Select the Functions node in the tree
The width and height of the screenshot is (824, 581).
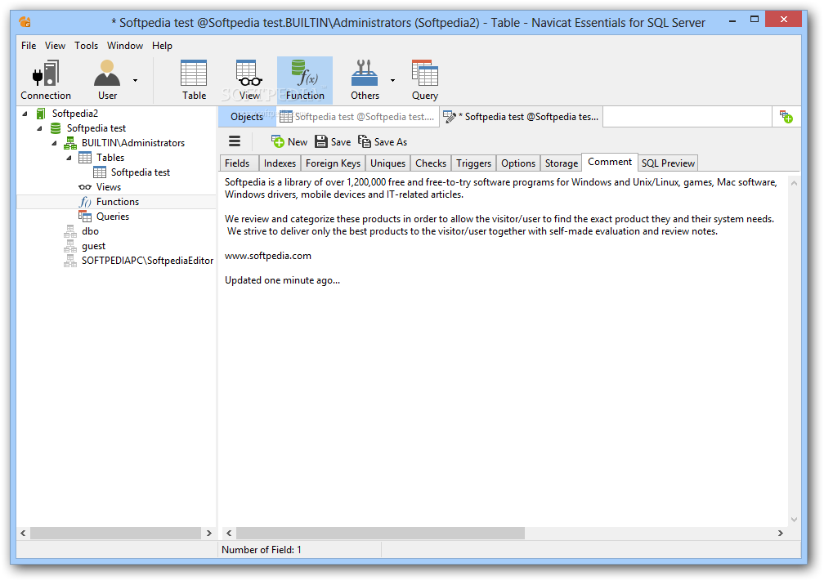(117, 202)
